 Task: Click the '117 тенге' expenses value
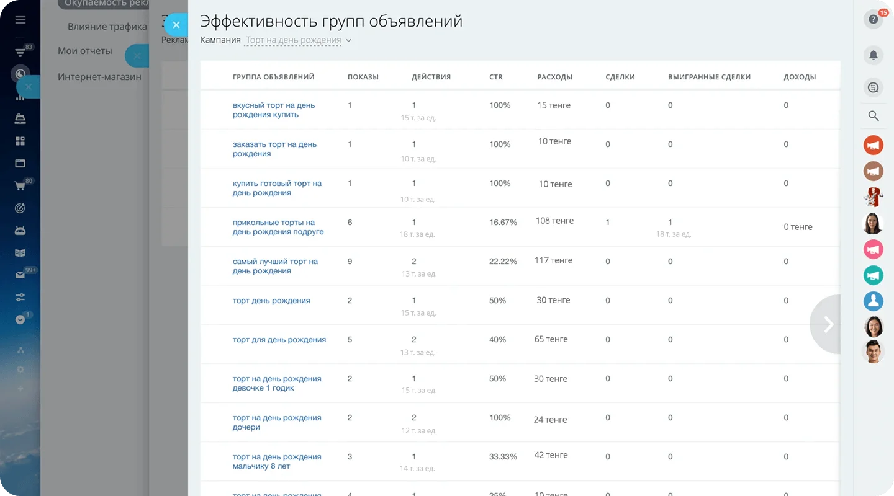[x=553, y=260]
